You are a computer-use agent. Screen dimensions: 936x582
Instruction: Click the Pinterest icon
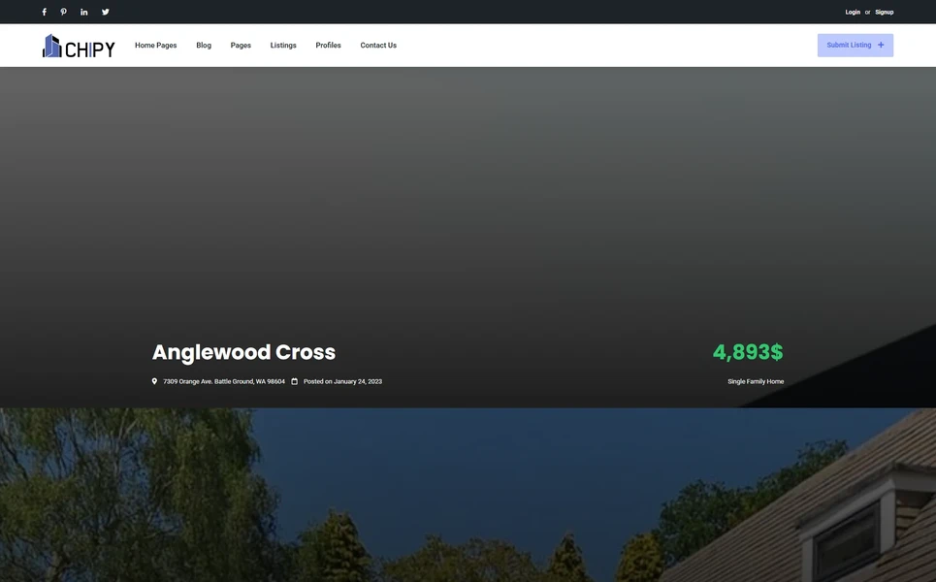coord(63,12)
